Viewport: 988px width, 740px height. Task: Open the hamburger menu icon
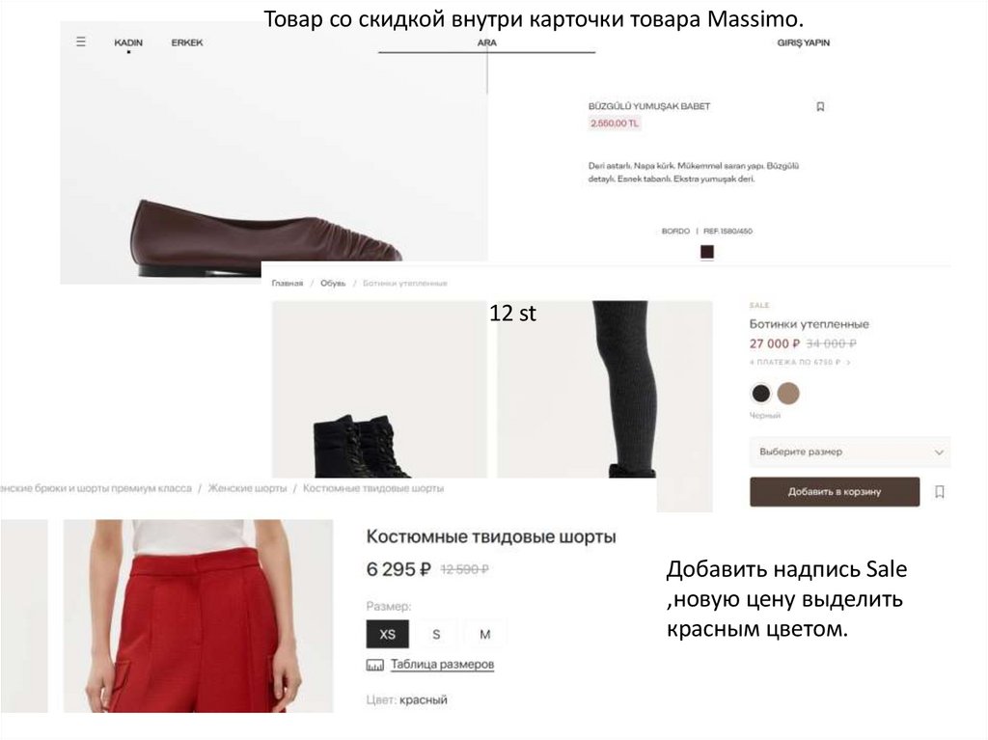pyautogui.click(x=81, y=42)
